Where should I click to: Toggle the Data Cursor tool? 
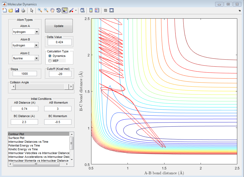(x=65, y=10)
